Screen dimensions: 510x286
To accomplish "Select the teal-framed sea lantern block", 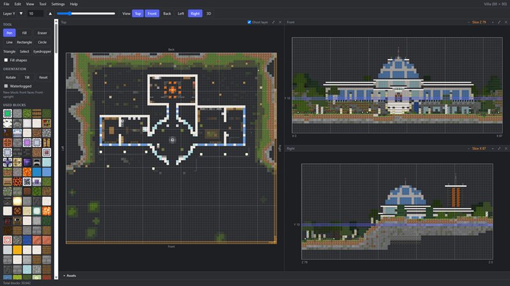I will coord(37,211).
